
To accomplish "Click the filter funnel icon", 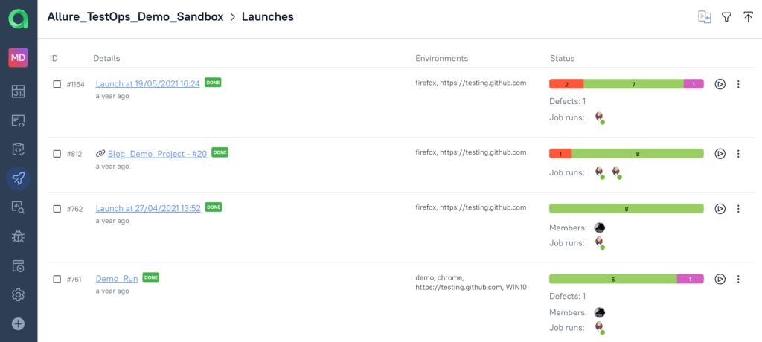I will (x=726, y=17).
